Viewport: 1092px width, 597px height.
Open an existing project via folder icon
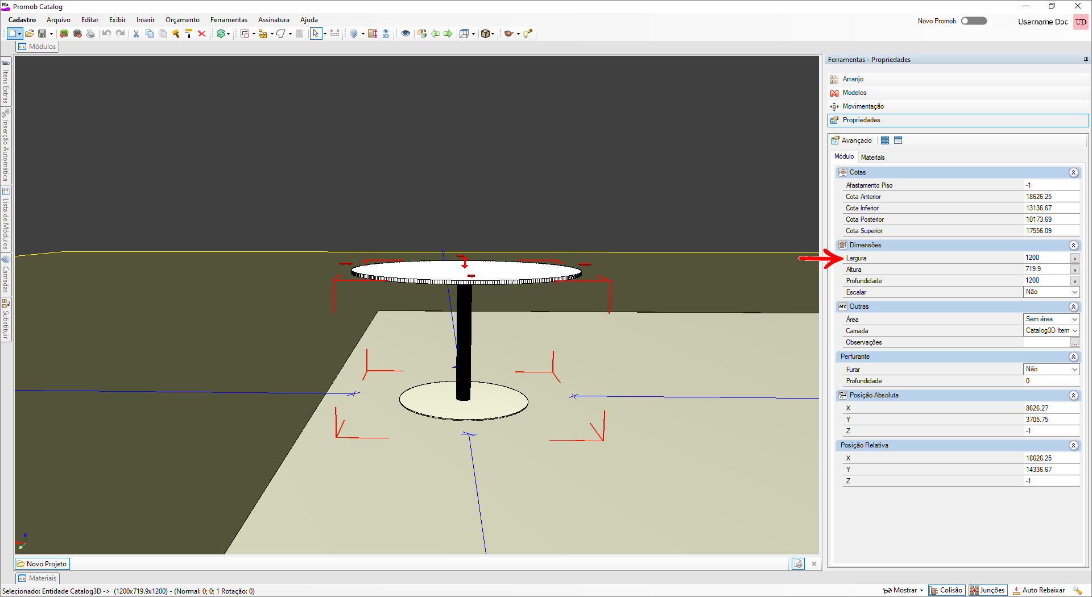[x=29, y=34]
